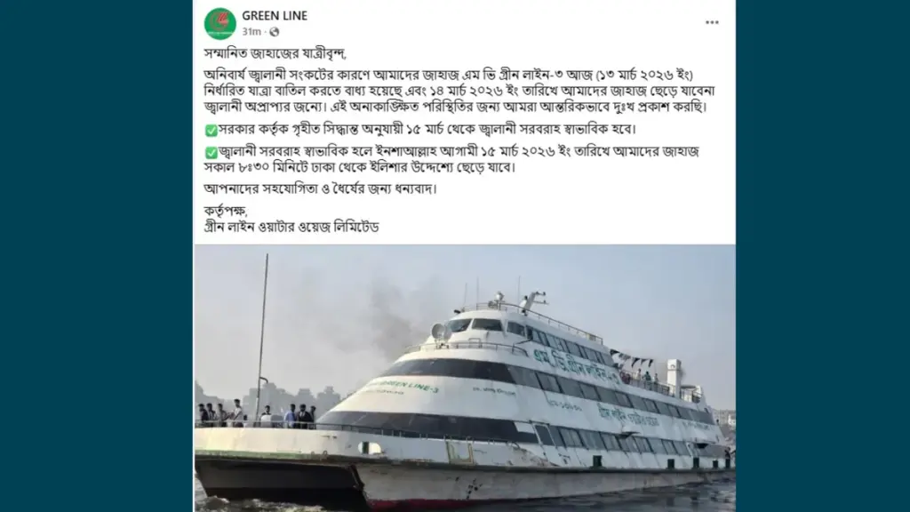Click the GREEN LINE page name
The image size is (910, 512).
275,16
